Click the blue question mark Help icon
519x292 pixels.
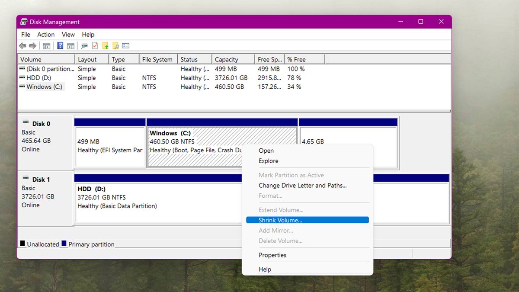[60, 46]
